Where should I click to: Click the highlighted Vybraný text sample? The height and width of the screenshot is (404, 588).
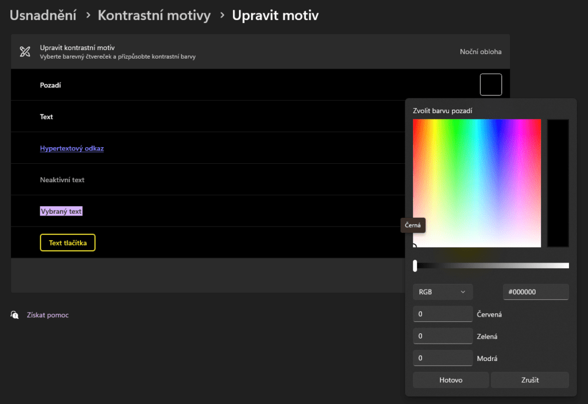[61, 211]
